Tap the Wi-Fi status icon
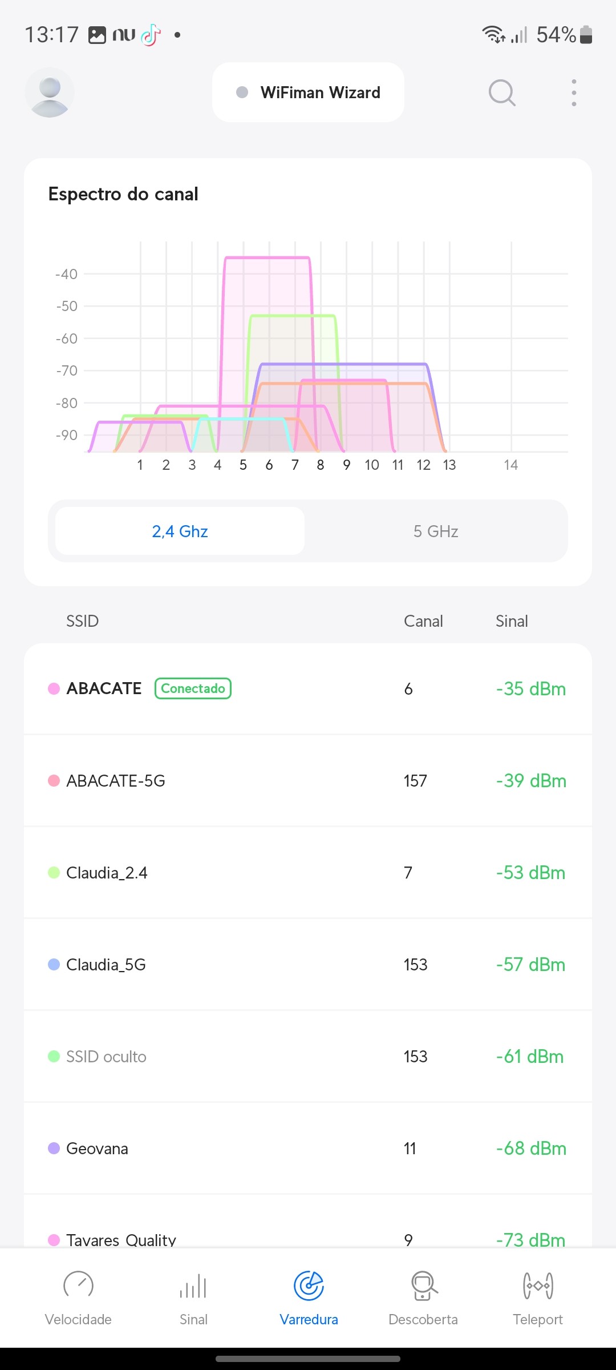This screenshot has width=616, height=1370. click(493, 35)
